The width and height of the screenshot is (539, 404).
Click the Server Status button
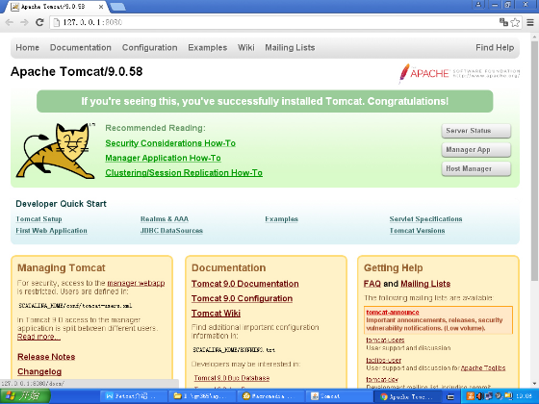point(476,131)
